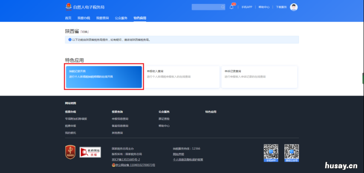Click the 陕西省 province heading

[x=72, y=32]
